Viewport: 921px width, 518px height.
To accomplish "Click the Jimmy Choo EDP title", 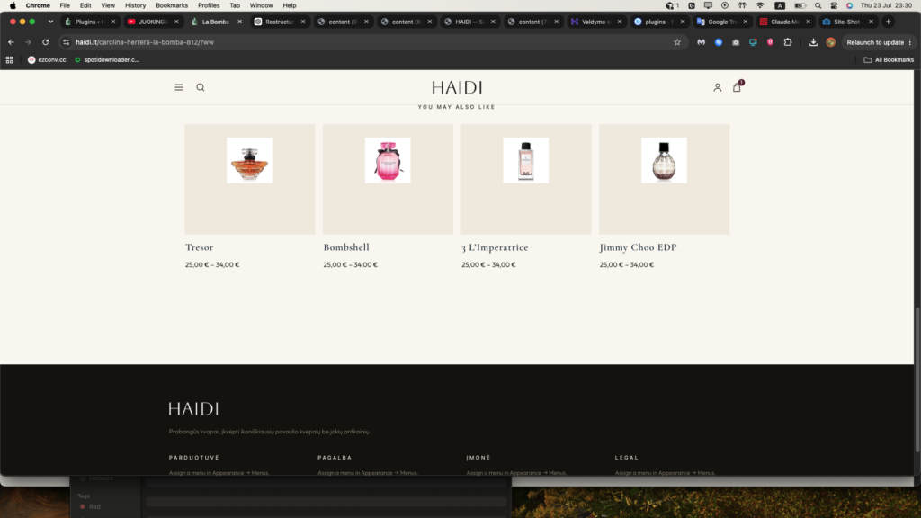I will pos(638,247).
